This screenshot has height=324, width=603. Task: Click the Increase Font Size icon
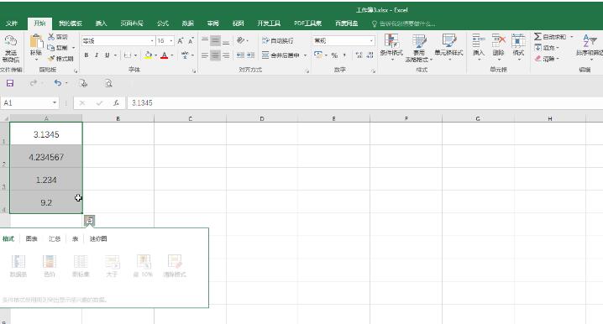pos(181,41)
